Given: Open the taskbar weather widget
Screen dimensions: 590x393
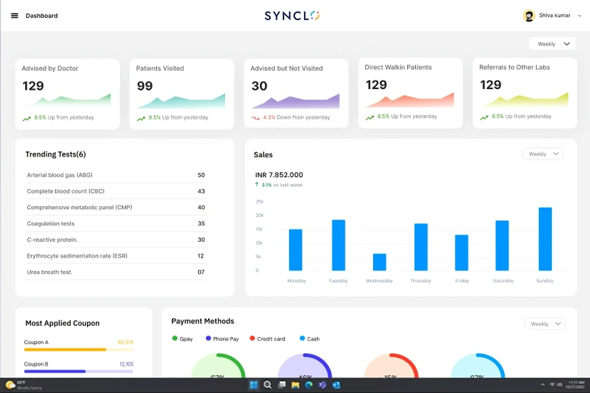Looking at the screenshot, I should click(x=23, y=385).
